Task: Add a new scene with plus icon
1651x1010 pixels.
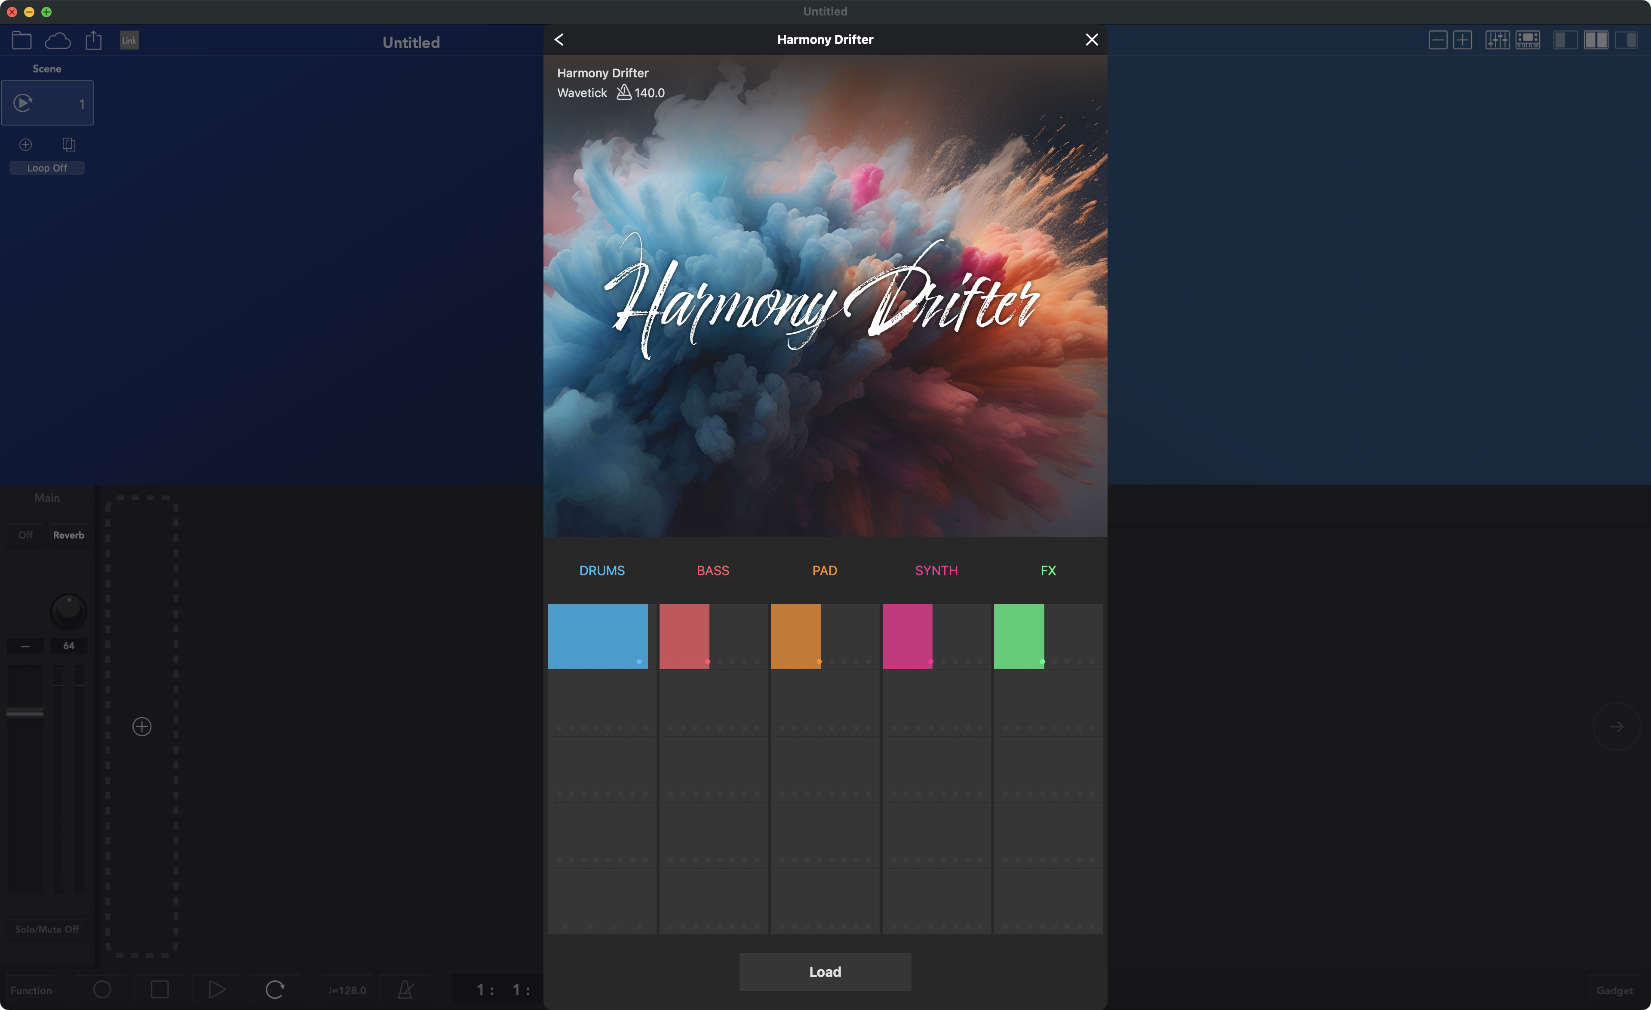Action: [x=25, y=145]
